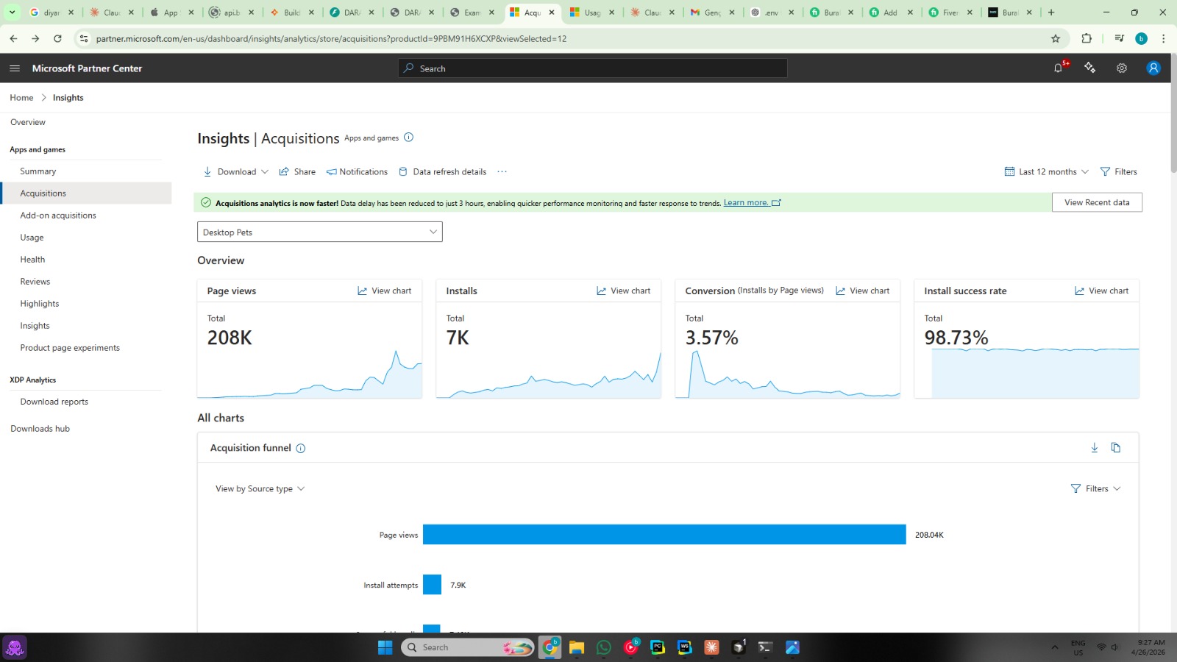Open the Copilot sparkle icon in header
The width and height of the screenshot is (1177, 662).
coord(1089,68)
